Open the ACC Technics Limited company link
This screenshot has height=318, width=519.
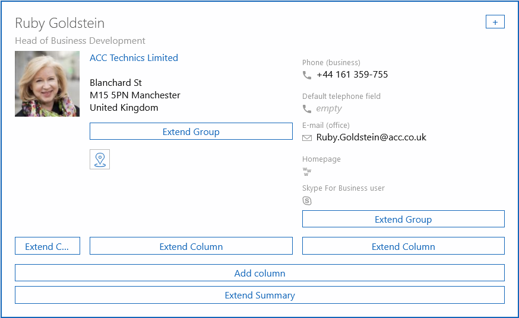[x=134, y=58]
